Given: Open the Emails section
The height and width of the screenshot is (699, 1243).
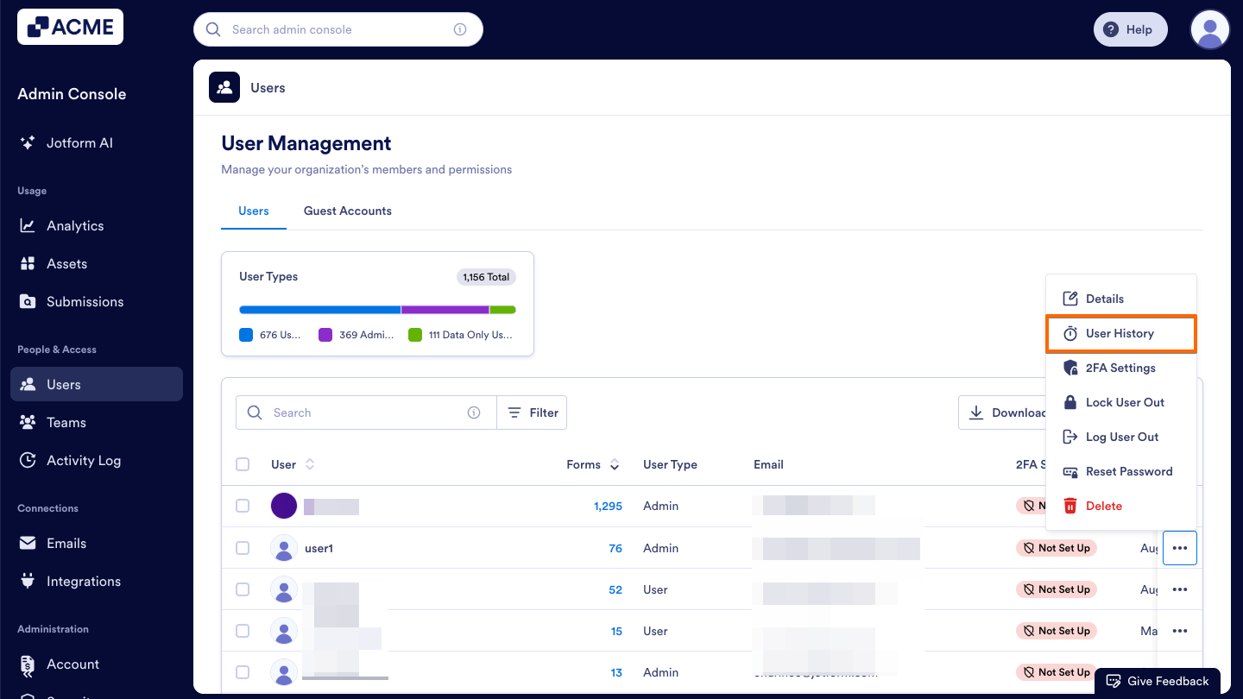Looking at the screenshot, I should 69,543.
